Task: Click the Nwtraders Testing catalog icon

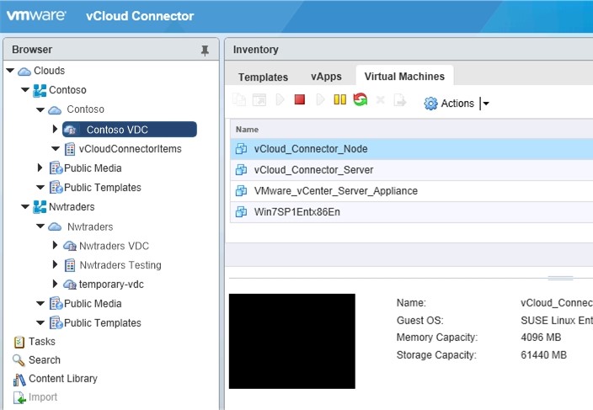Action: point(70,265)
